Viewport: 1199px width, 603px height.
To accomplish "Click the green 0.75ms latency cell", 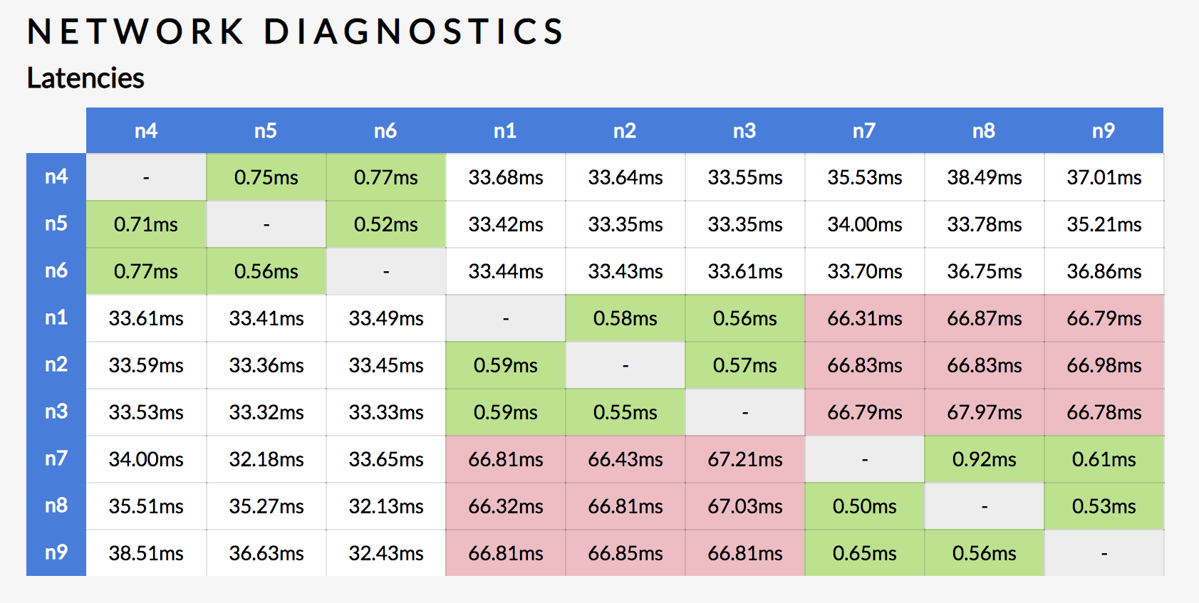I will (x=266, y=177).
